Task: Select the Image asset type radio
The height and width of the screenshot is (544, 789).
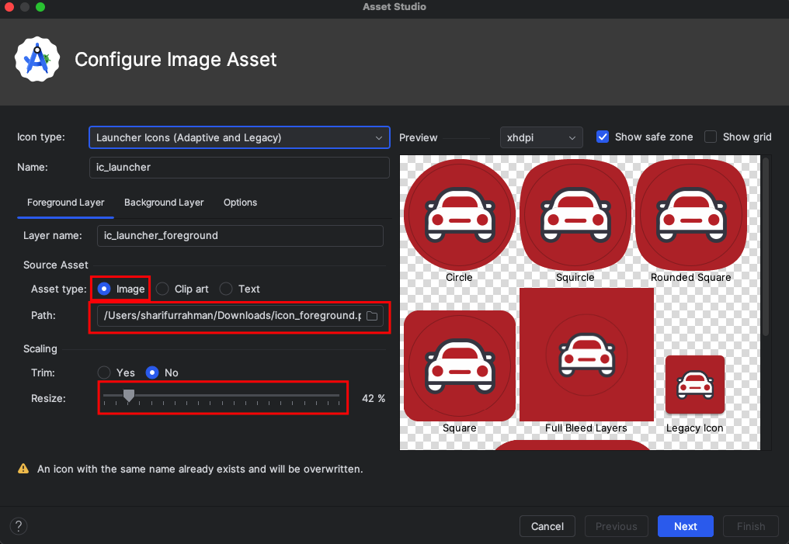Action: [104, 289]
